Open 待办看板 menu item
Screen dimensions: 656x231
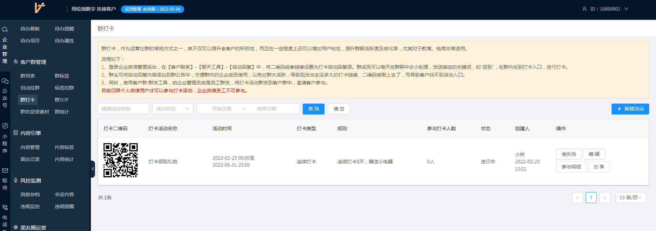click(x=30, y=29)
